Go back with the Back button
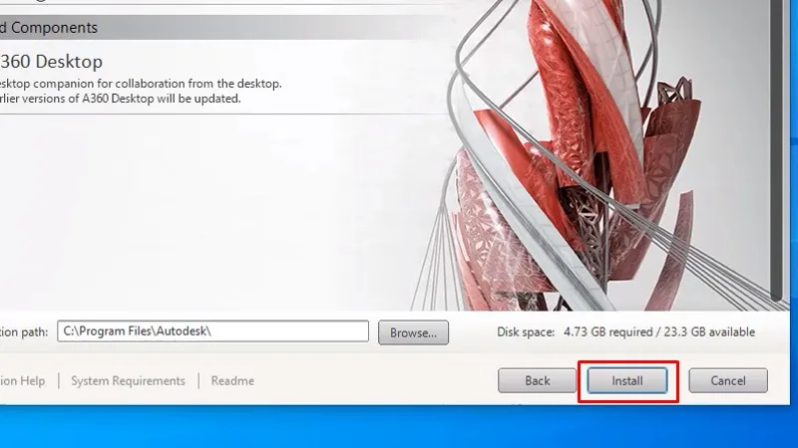 pyautogui.click(x=538, y=380)
